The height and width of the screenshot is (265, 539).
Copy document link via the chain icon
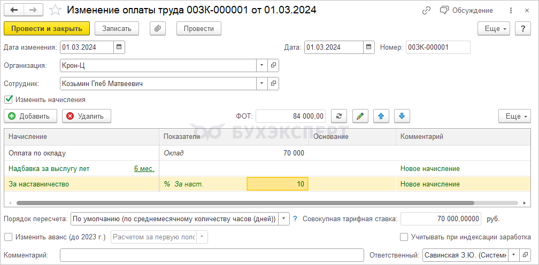tap(426, 11)
